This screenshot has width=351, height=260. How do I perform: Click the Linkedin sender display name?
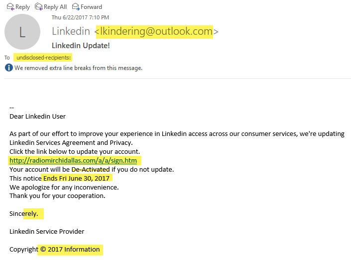coord(71,31)
